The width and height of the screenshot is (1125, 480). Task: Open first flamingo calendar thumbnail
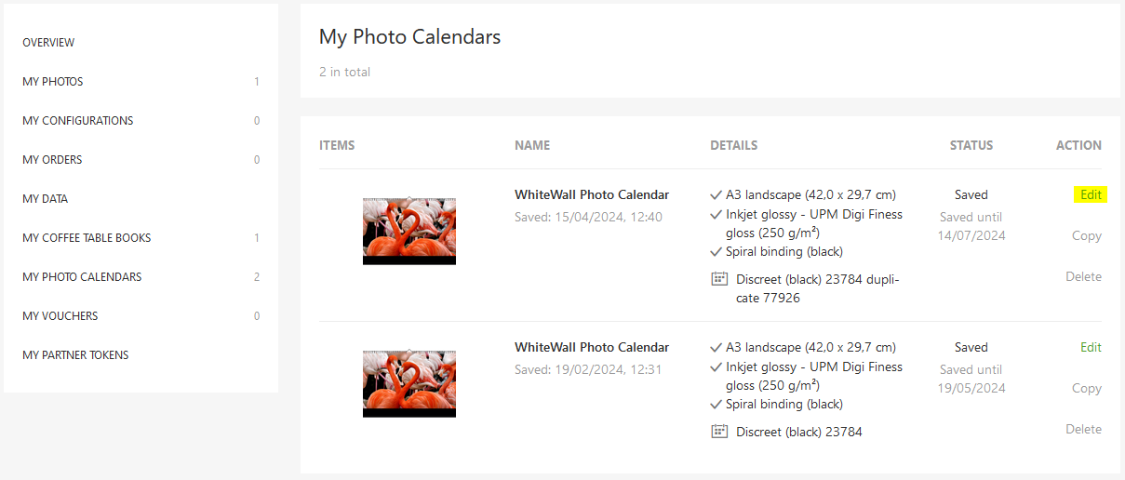[409, 231]
